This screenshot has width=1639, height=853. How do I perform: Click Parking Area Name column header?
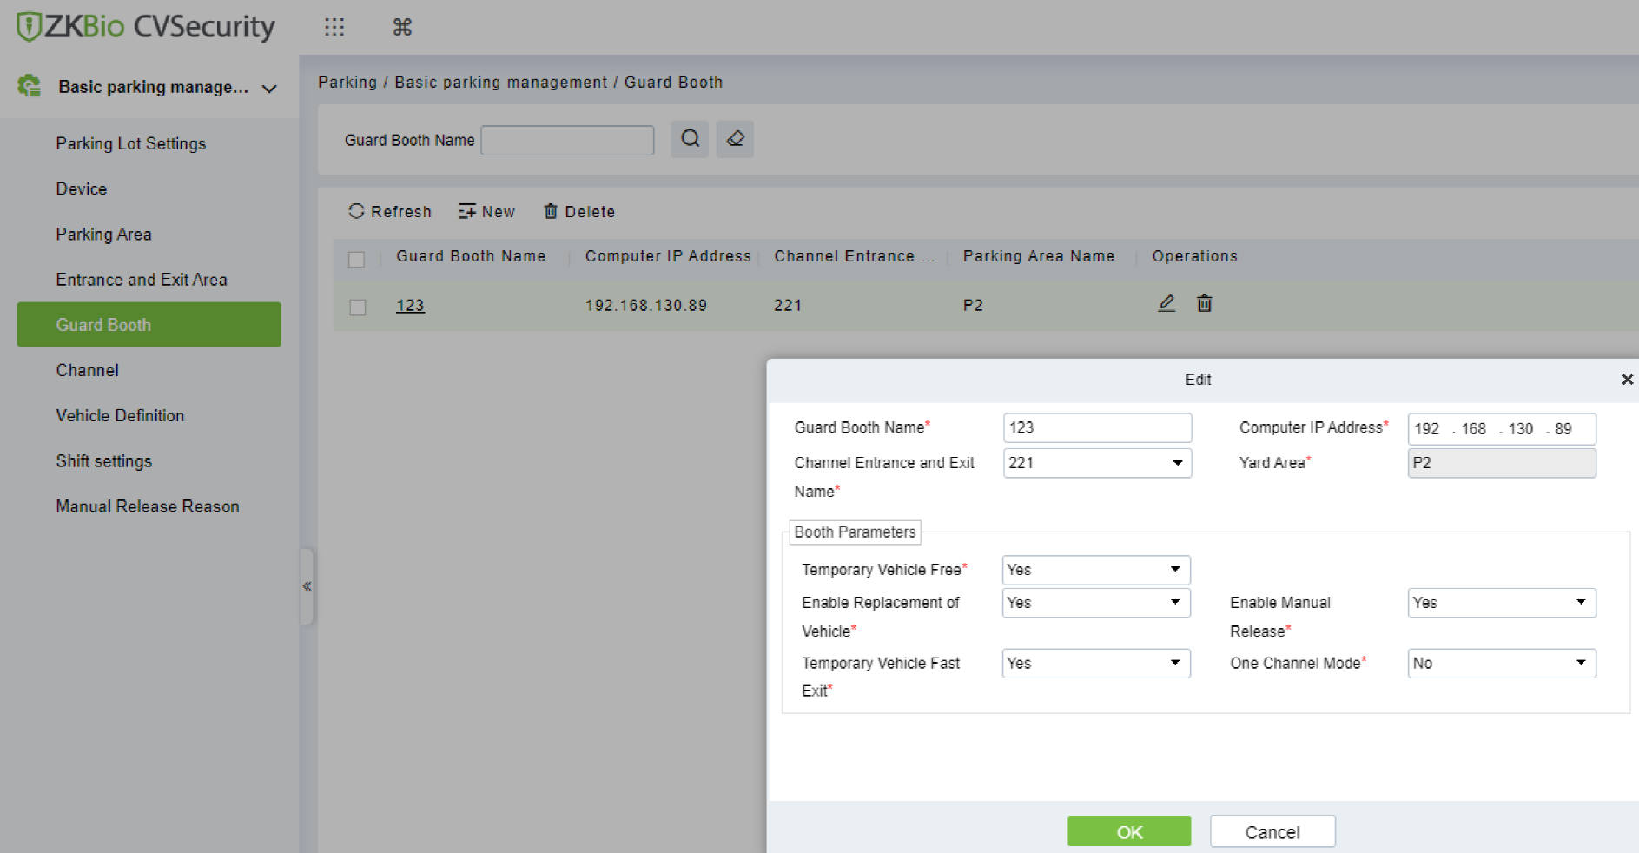click(1039, 256)
